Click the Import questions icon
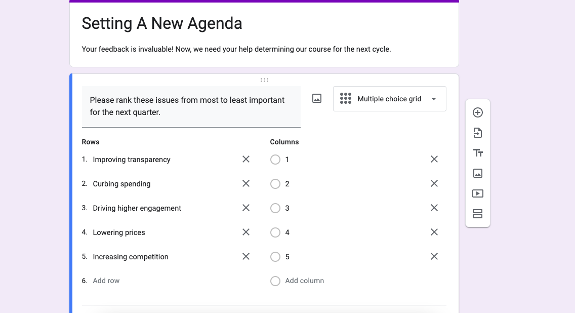 click(477, 133)
